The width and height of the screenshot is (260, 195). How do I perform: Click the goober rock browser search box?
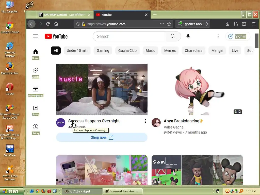(193, 24)
